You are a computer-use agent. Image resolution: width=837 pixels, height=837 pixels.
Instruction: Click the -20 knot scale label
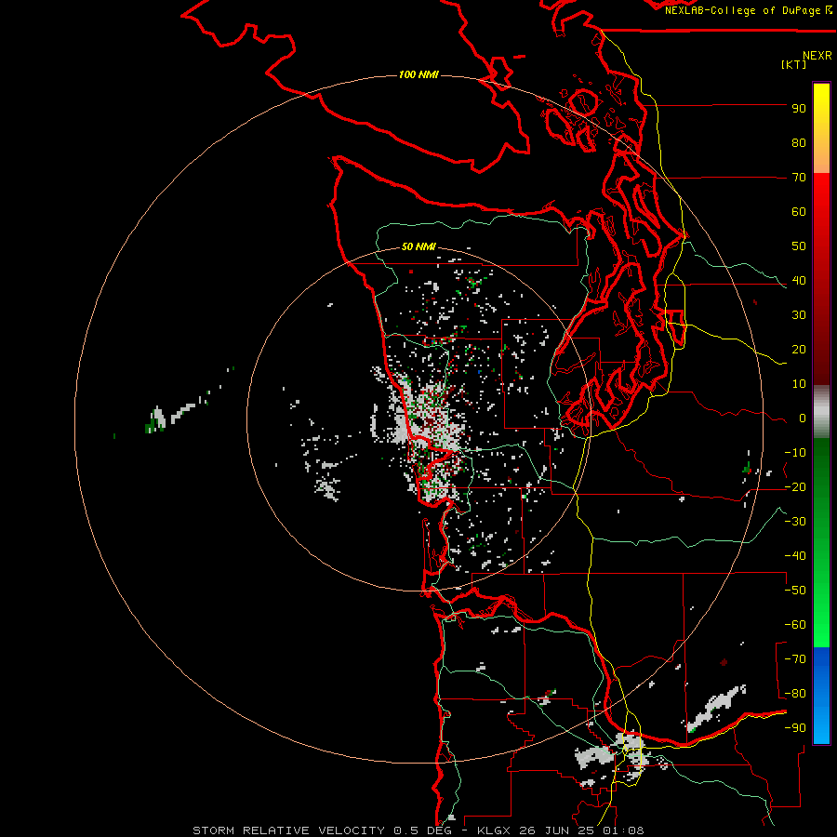(x=795, y=486)
